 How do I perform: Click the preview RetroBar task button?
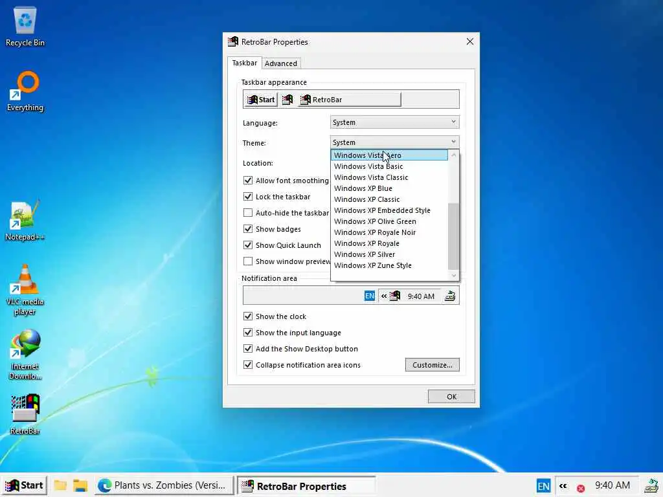[x=350, y=100]
